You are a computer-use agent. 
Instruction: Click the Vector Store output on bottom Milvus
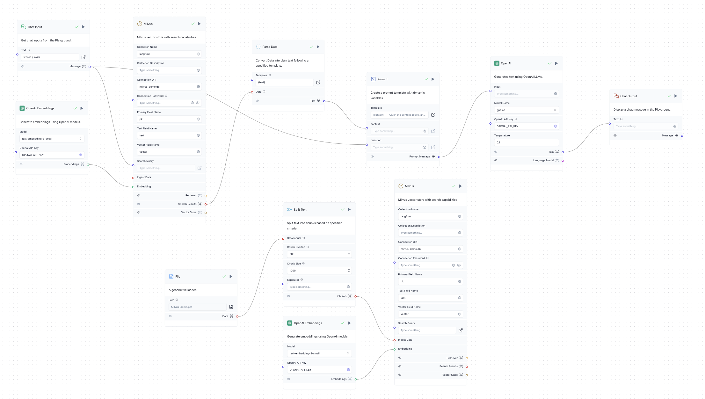coord(466,375)
